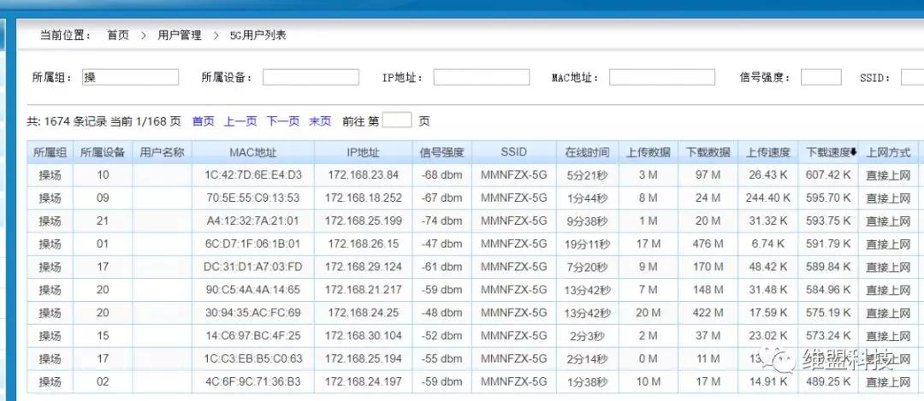Image resolution: width=924 pixels, height=401 pixels.
Task: Click the MAC地址 filter input box
Action: coord(661,77)
